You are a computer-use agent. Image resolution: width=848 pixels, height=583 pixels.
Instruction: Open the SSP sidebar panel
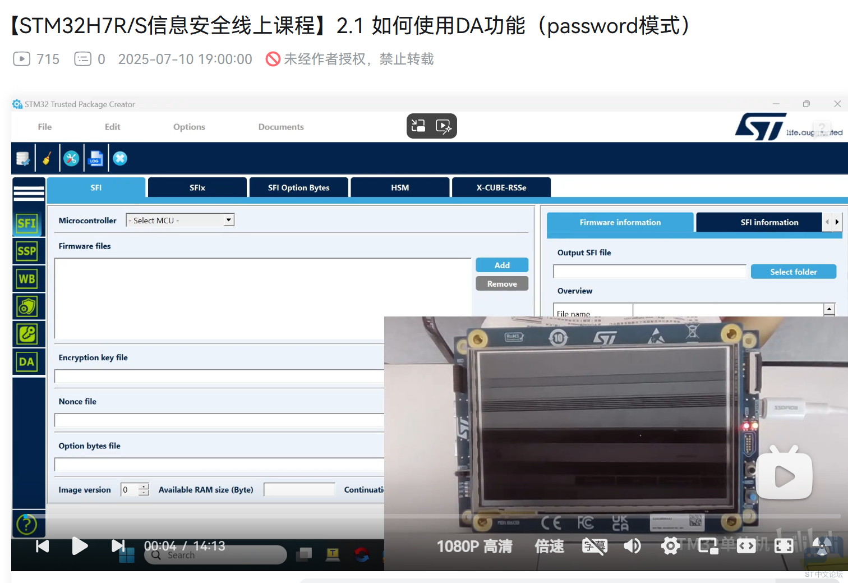pyautogui.click(x=27, y=251)
